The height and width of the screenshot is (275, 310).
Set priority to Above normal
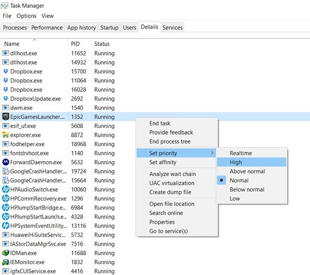pyautogui.click(x=252, y=171)
